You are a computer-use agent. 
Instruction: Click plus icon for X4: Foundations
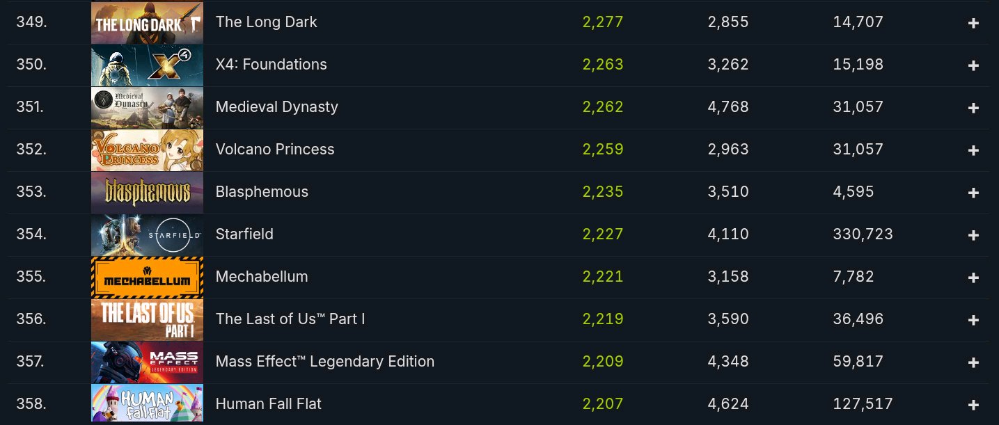tap(973, 65)
